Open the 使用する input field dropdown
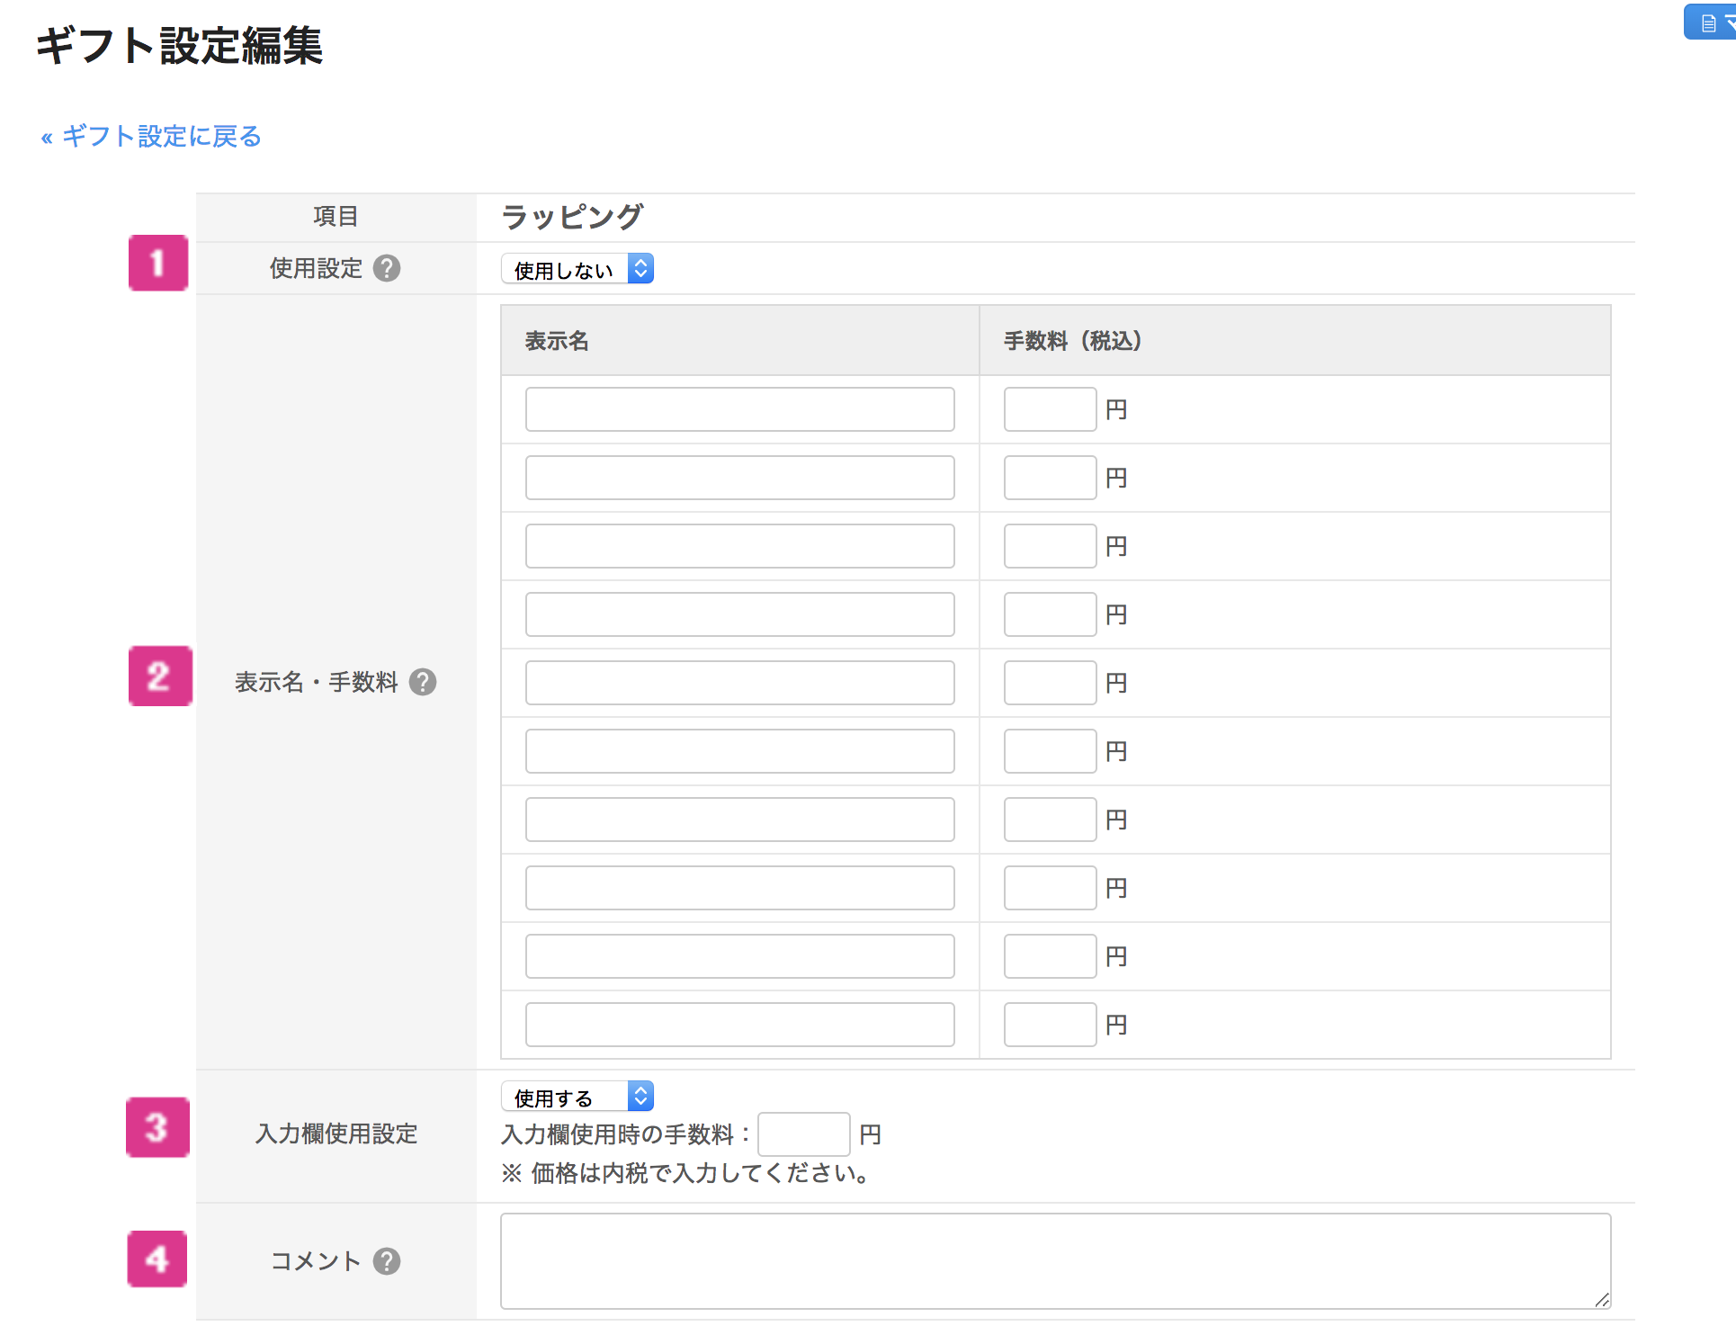Image resolution: width=1736 pixels, height=1344 pixels. pos(577,1097)
